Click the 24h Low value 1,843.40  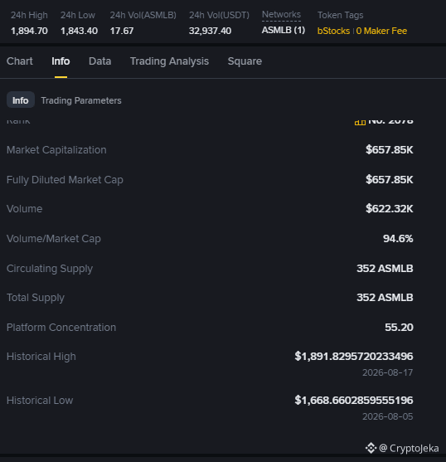point(79,31)
